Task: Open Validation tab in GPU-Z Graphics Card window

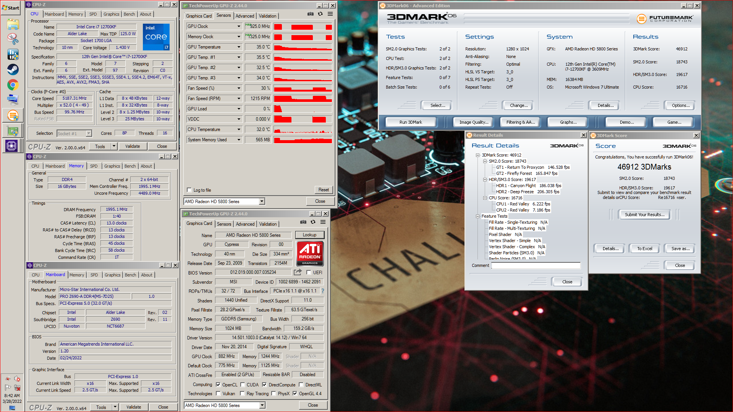Action: [268, 224]
